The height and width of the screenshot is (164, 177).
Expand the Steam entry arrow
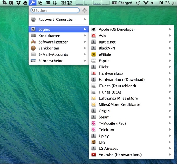click(170, 117)
